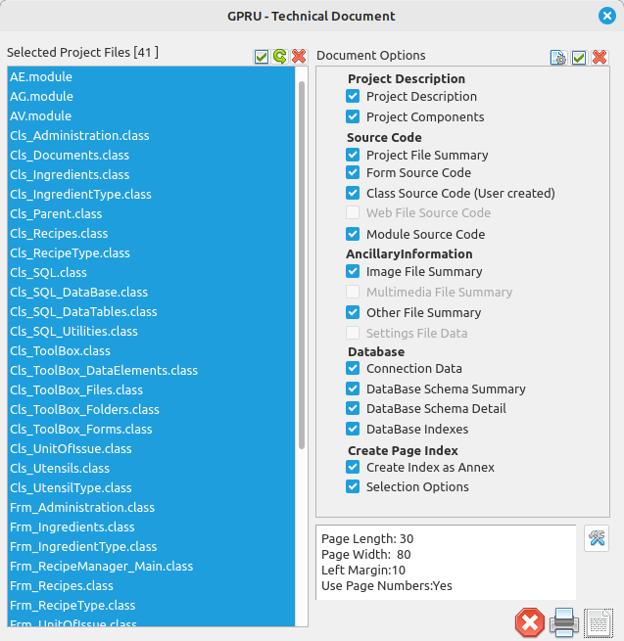The image size is (624, 641).
Task: Select Cls_Recipes.class in the file list
Action: pos(59,233)
